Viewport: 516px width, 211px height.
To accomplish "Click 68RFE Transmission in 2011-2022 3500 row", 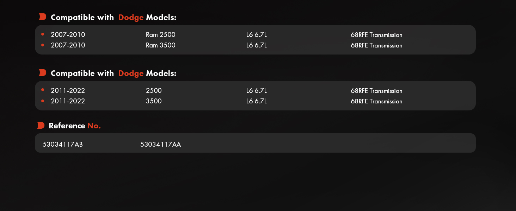I will pos(376,101).
